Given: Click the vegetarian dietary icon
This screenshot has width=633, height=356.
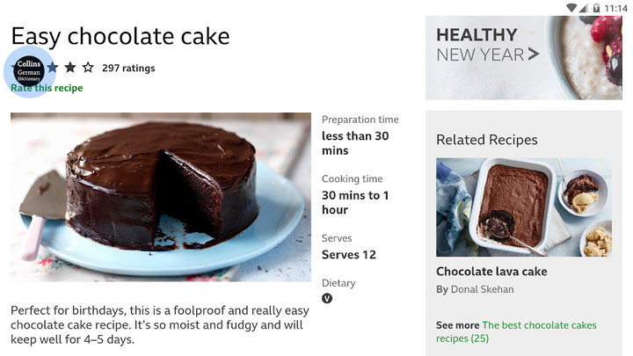Looking at the screenshot, I should tap(327, 298).
